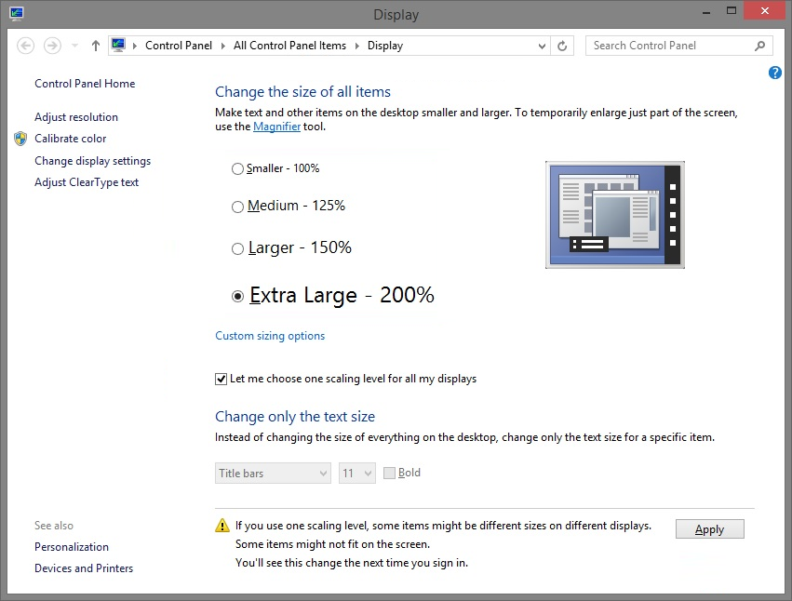Refresh the Display control panel page
The image size is (792, 601).
point(562,46)
